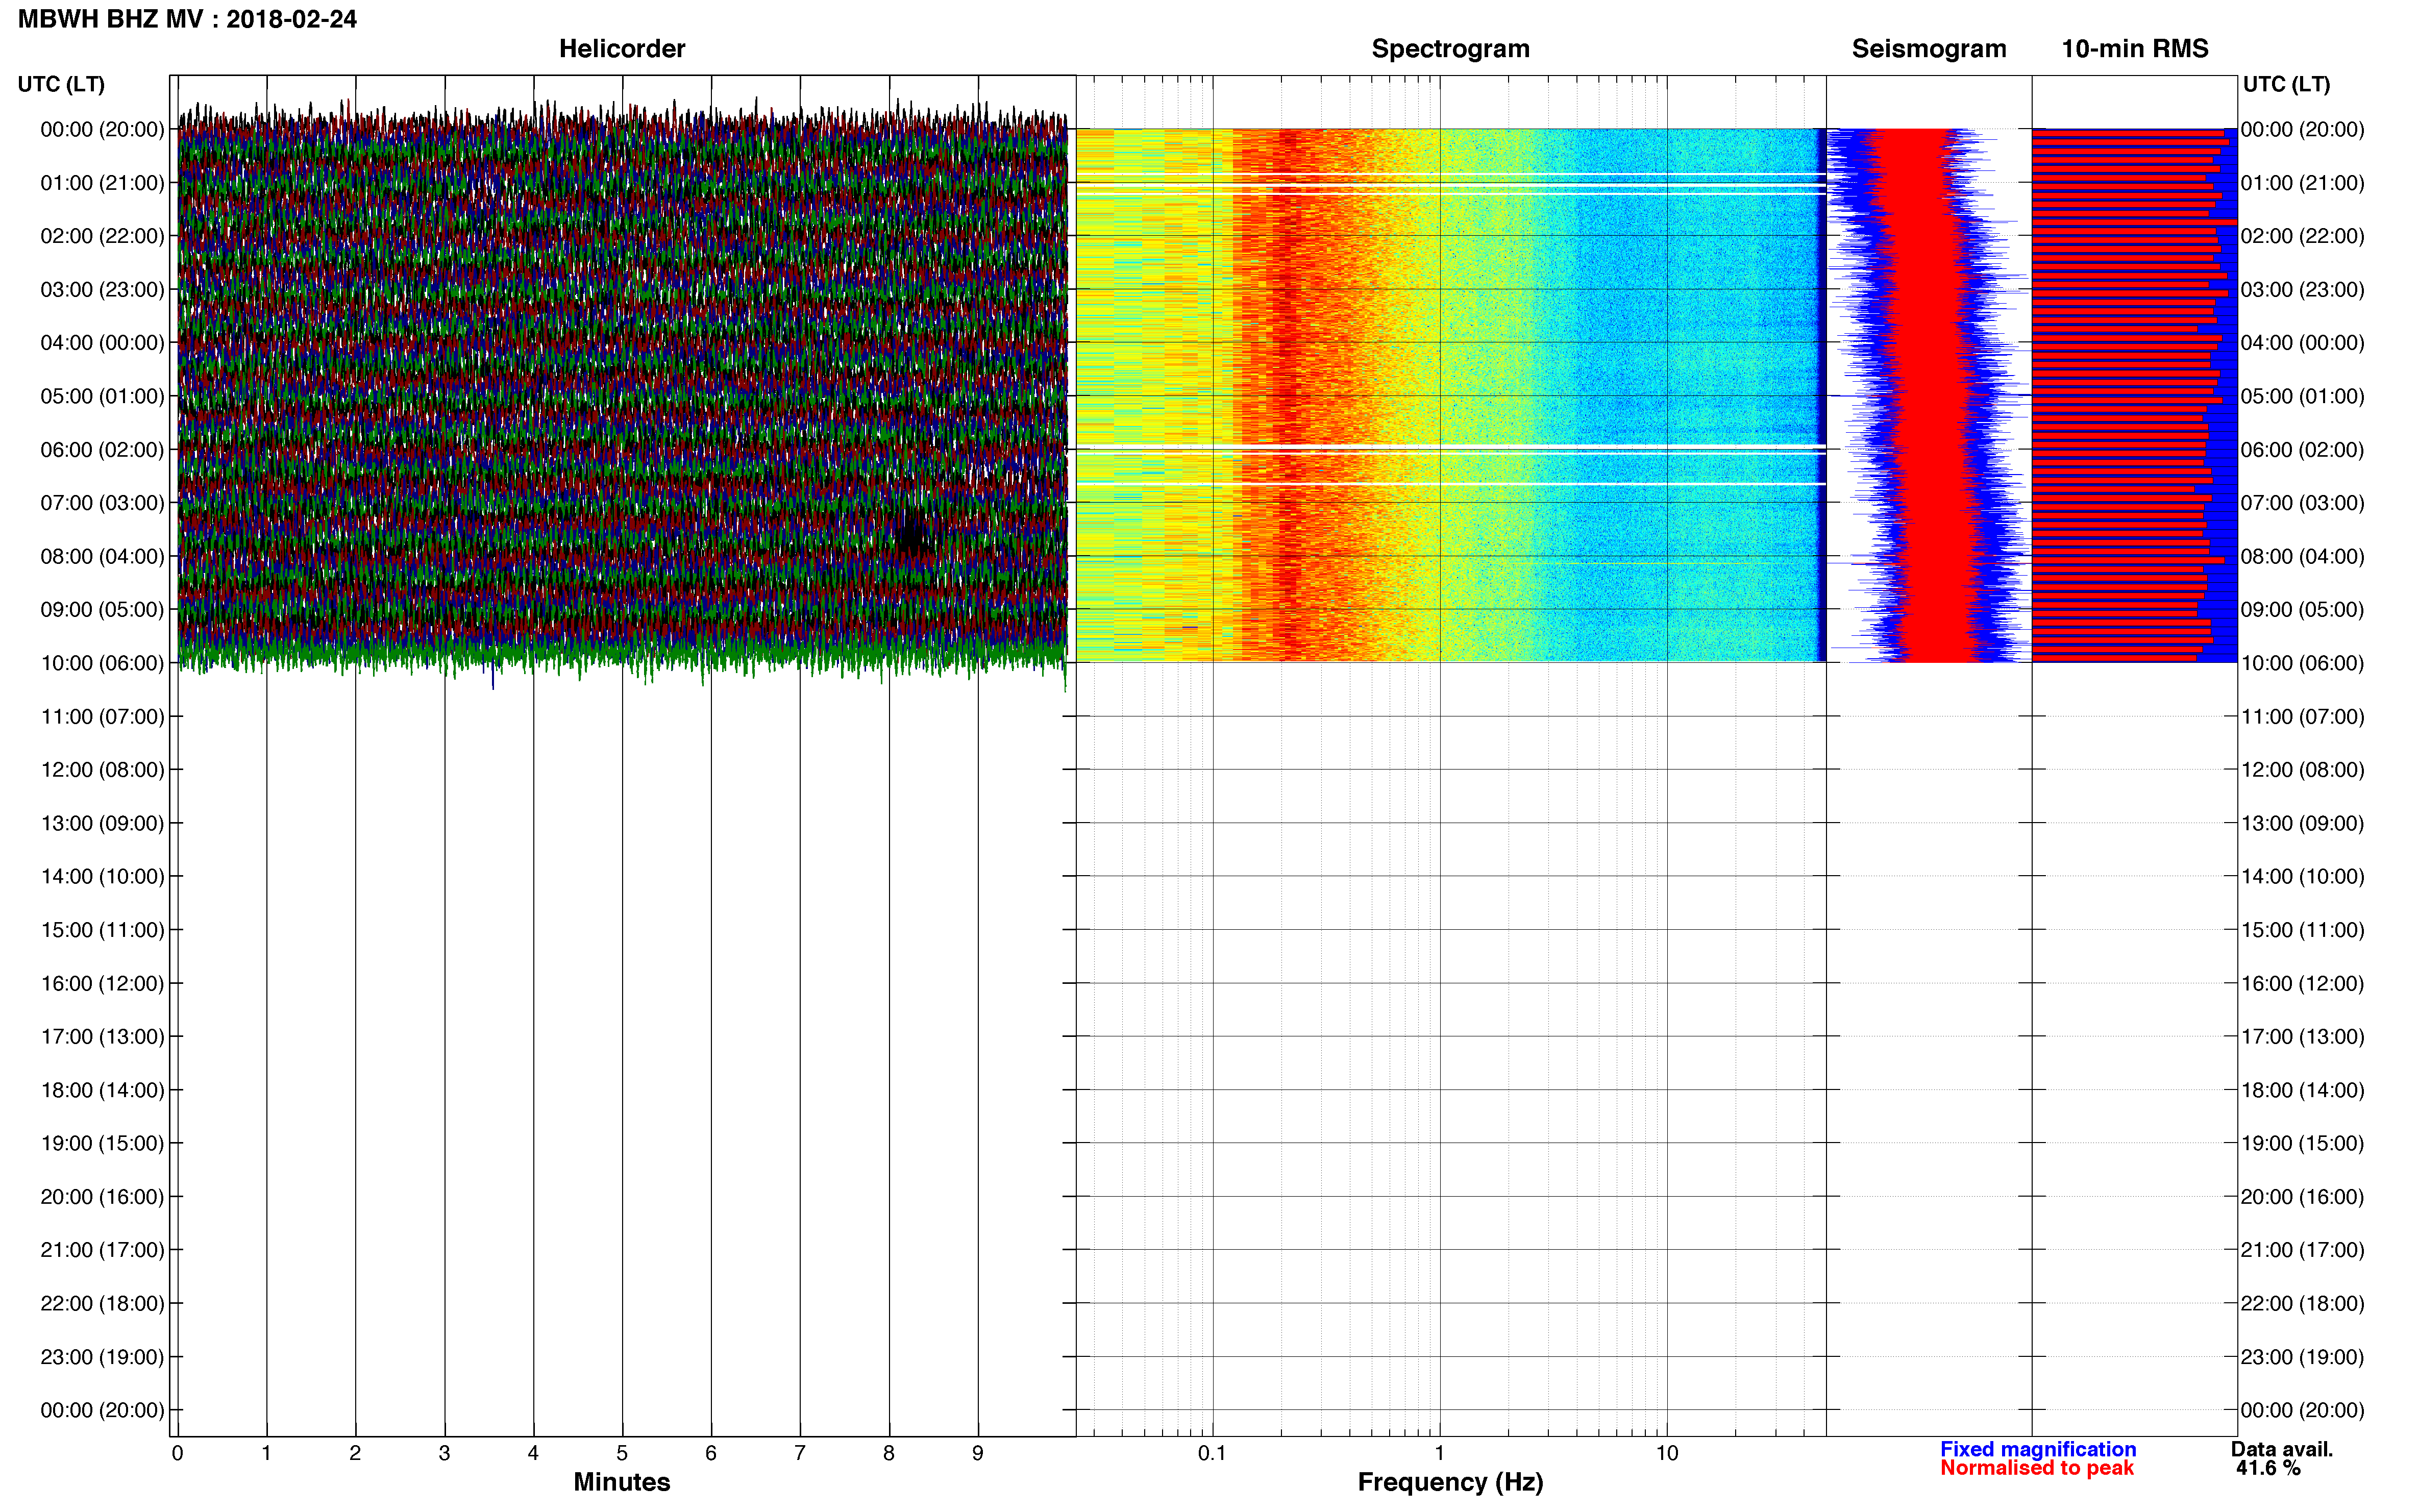Click '03:00 (23:00)' on RMS panel time axis
The width and height of the screenshot is (2419, 1512).
2302,289
